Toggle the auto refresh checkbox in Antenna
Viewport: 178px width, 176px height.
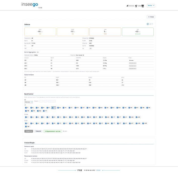(148, 24)
